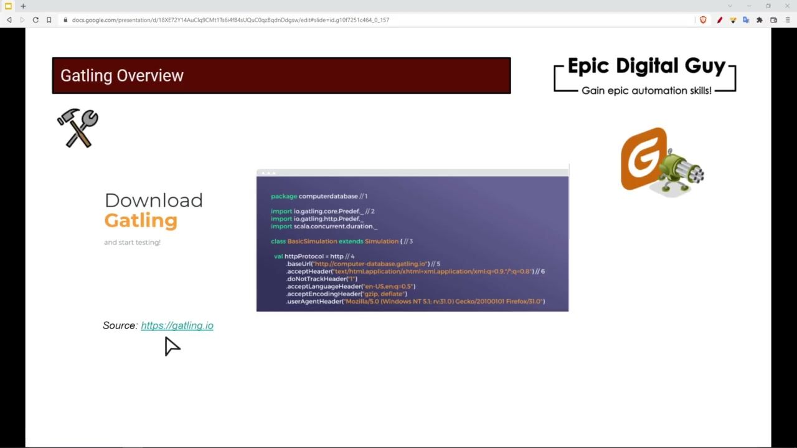Open the Brave Wallet icon

(x=774, y=20)
